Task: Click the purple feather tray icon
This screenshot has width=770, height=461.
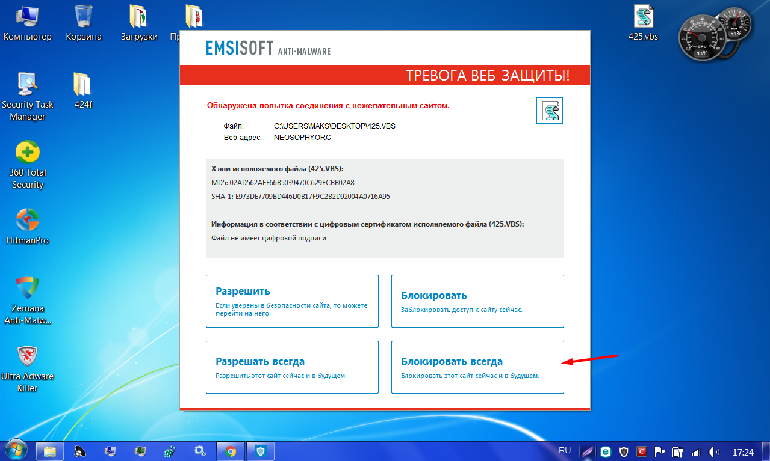Action: 588,451
